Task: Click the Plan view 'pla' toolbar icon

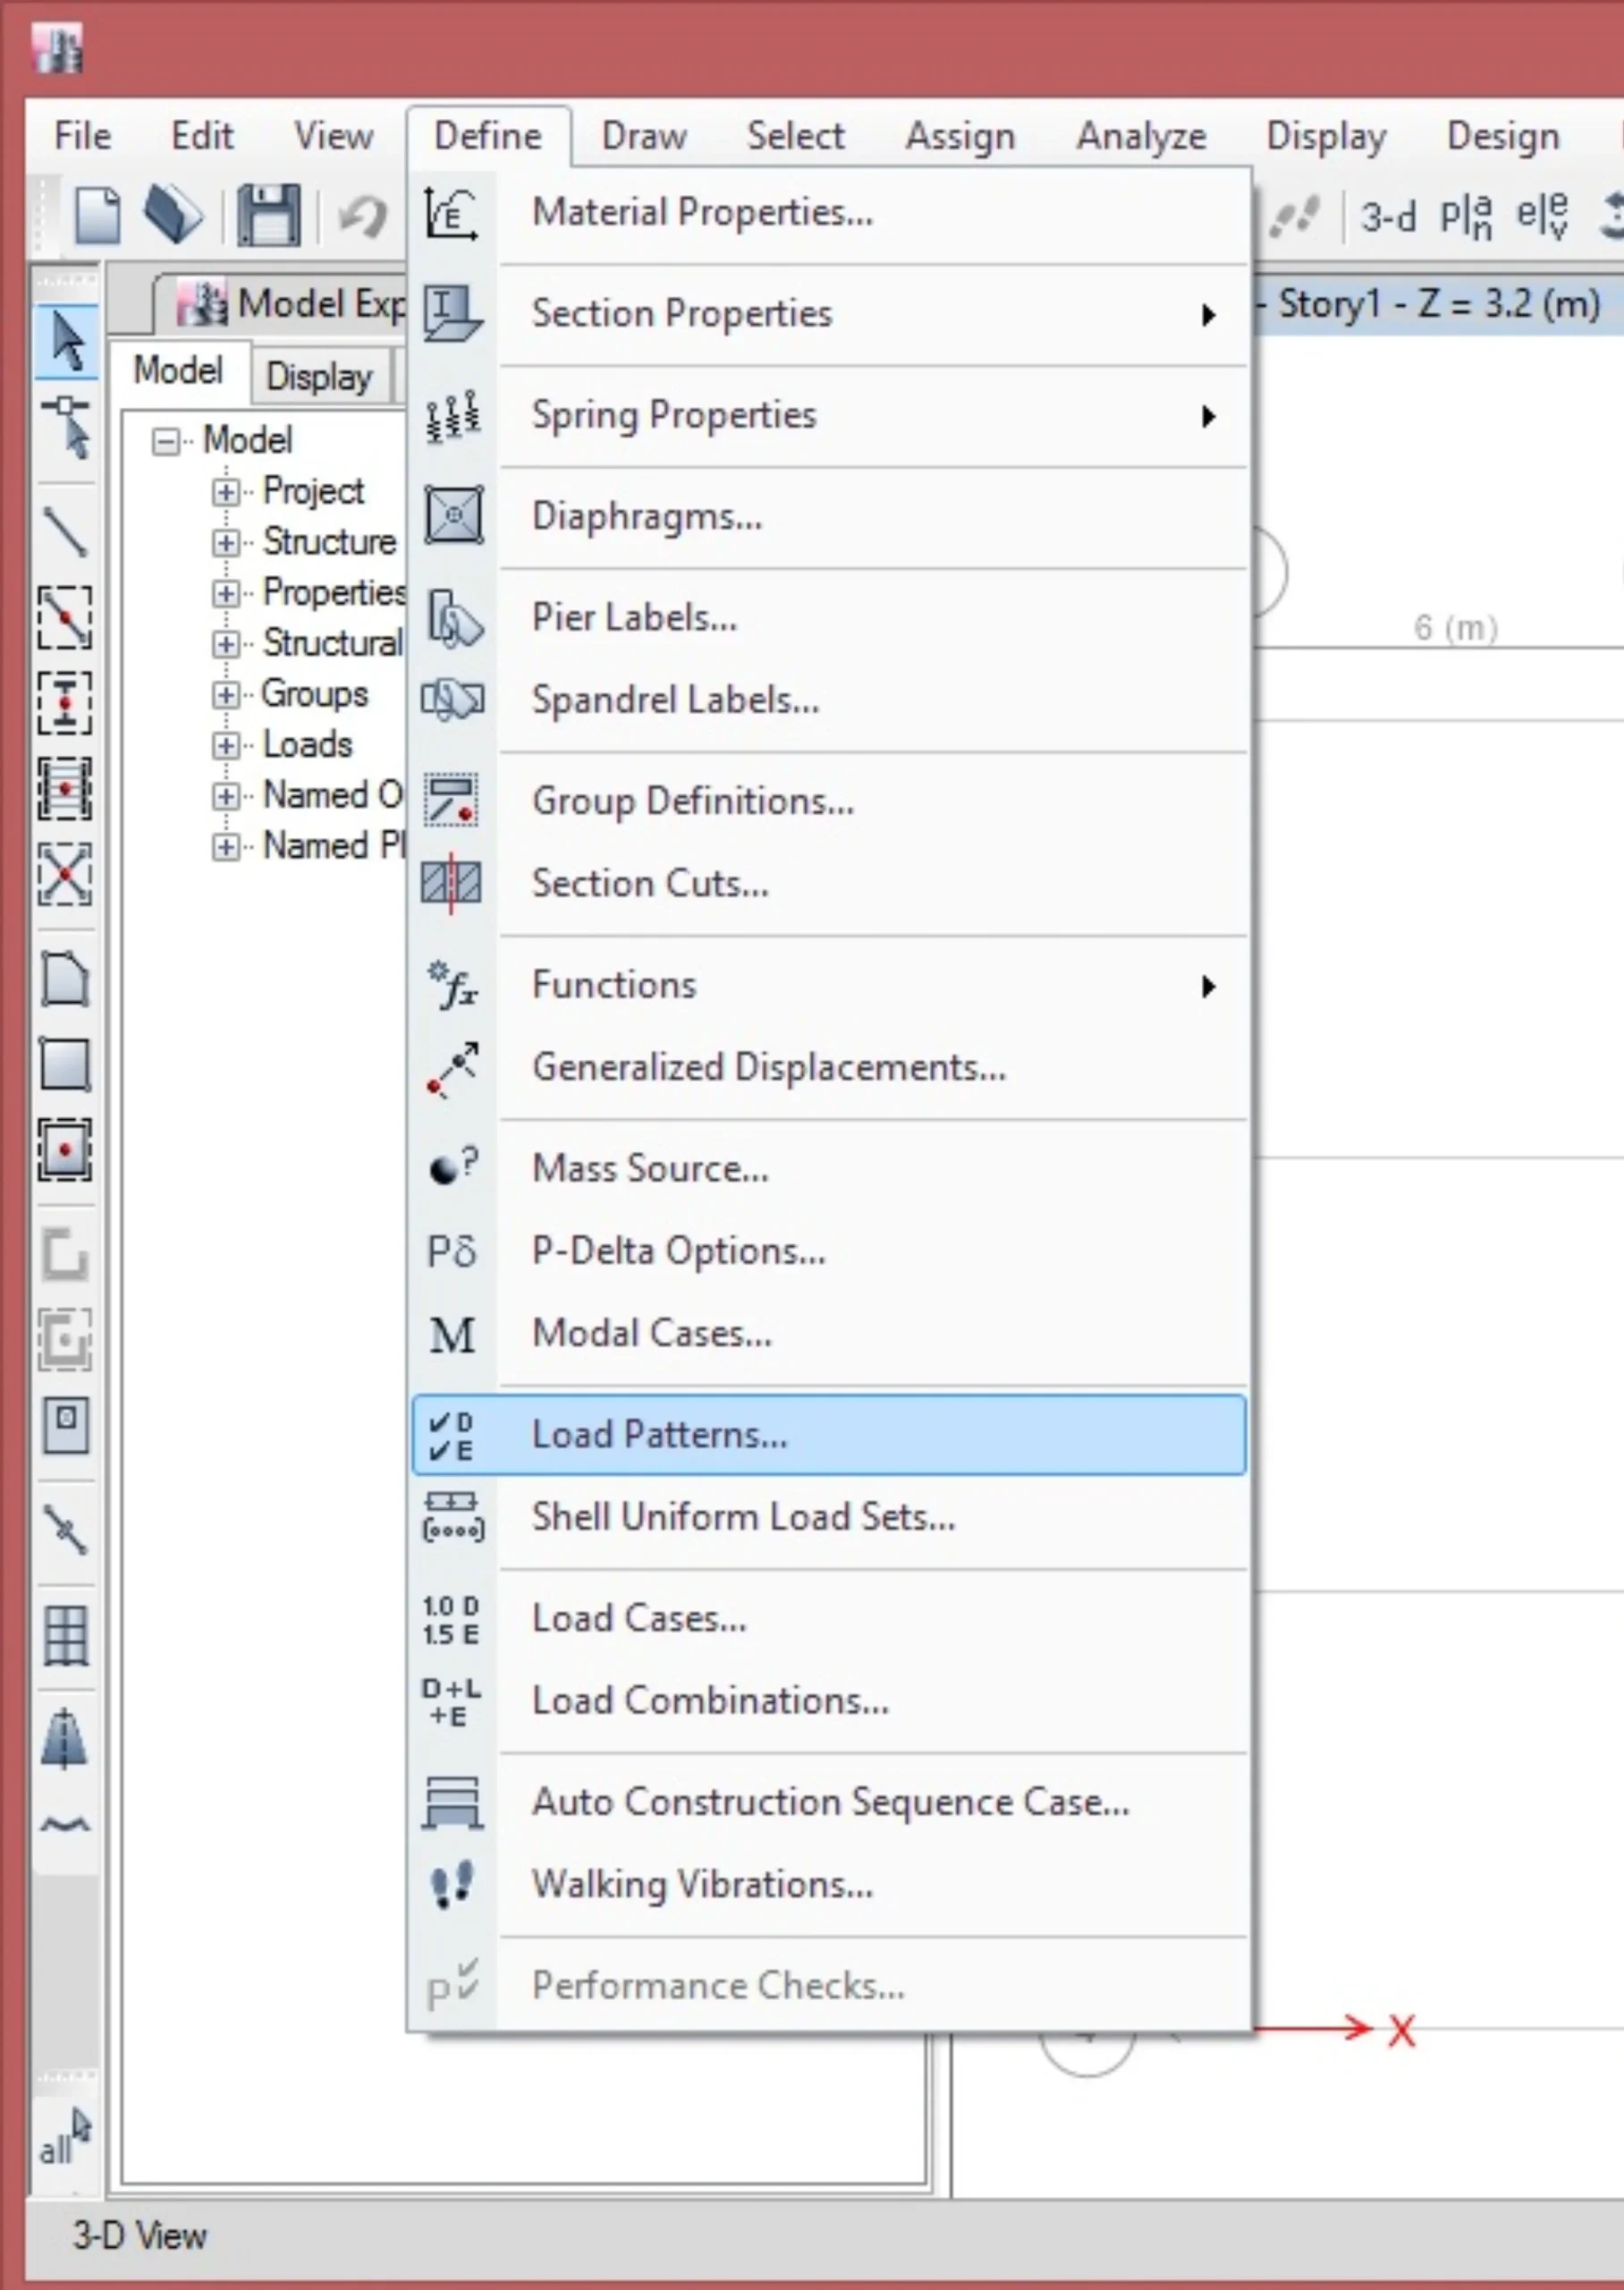Action: (x=1466, y=216)
